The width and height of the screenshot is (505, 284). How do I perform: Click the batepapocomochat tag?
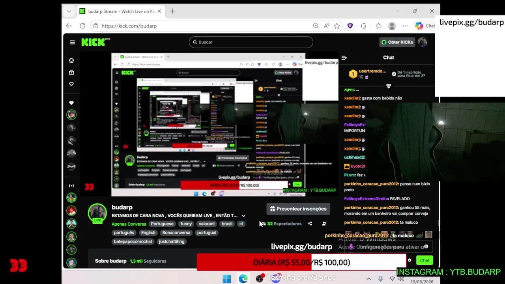[x=133, y=241]
